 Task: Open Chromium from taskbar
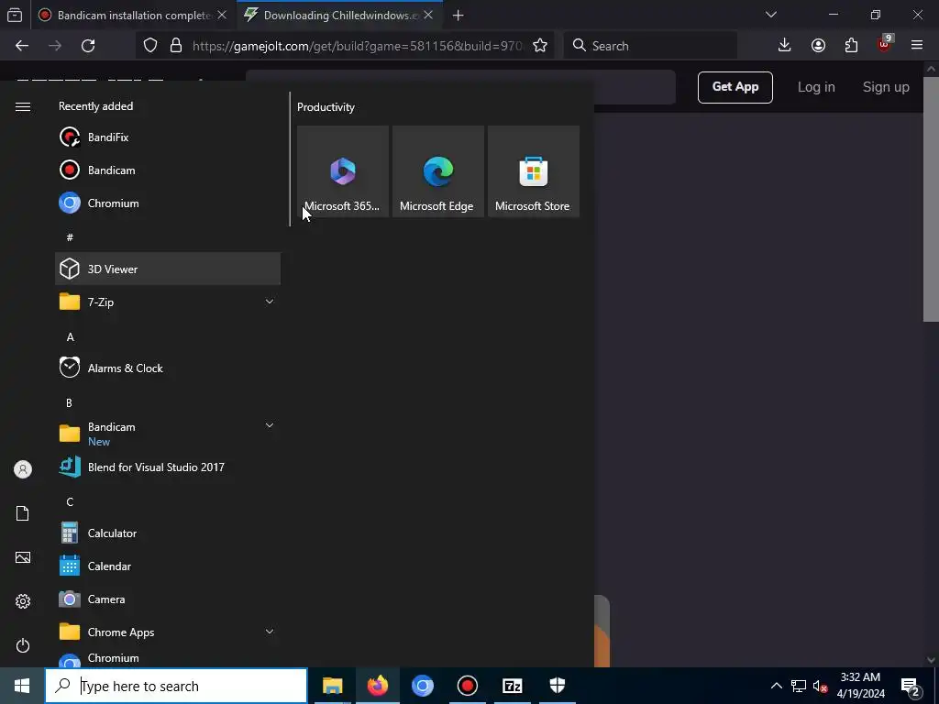click(x=422, y=686)
